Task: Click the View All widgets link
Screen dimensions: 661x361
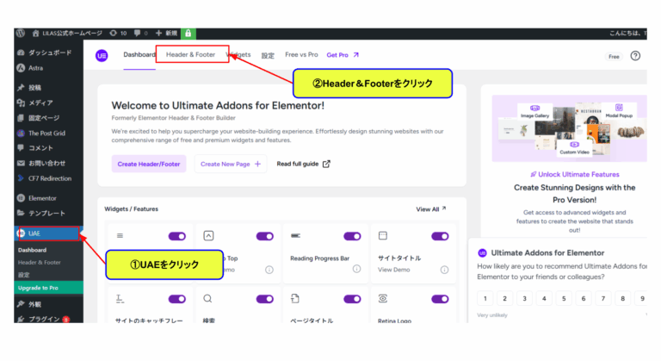Action: [431, 209]
